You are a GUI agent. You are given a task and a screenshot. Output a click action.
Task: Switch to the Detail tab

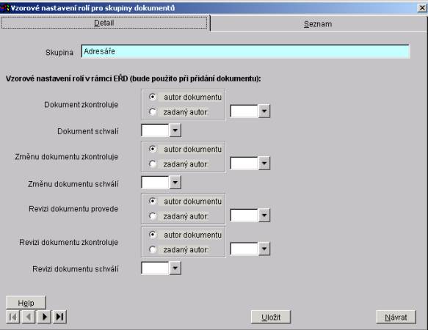(104, 23)
